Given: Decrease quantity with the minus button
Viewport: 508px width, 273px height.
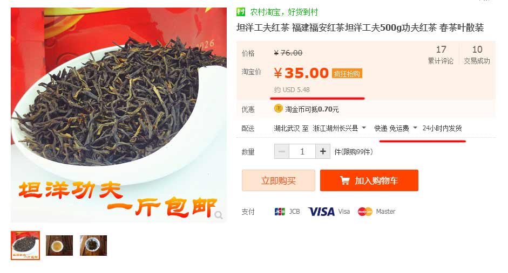Looking at the screenshot, I should (x=282, y=151).
